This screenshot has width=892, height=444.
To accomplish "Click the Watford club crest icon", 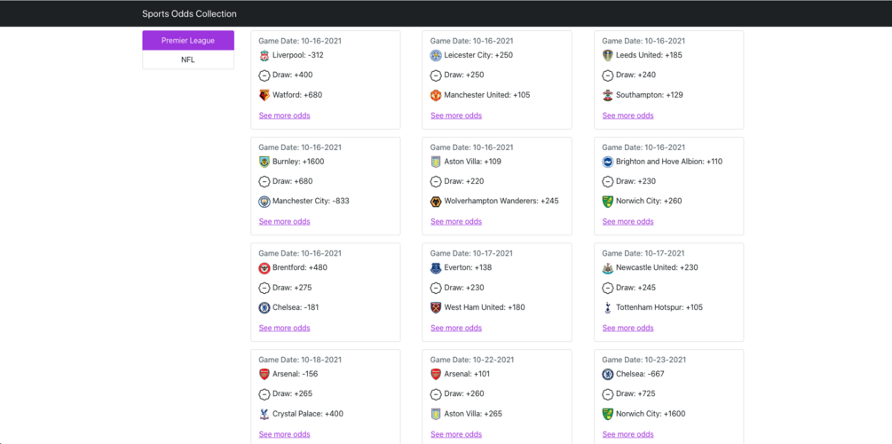I will coord(264,95).
